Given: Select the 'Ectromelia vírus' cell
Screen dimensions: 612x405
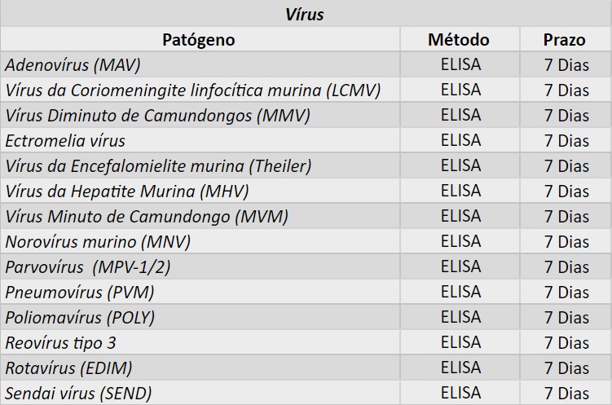Looking at the screenshot, I should coord(65,140).
